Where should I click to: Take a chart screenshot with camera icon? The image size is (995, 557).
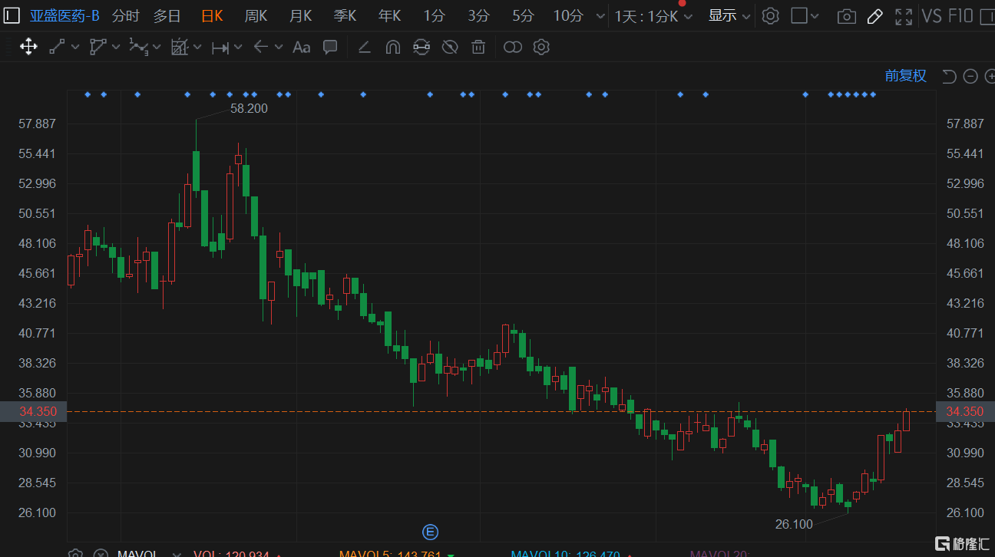pos(846,16)
